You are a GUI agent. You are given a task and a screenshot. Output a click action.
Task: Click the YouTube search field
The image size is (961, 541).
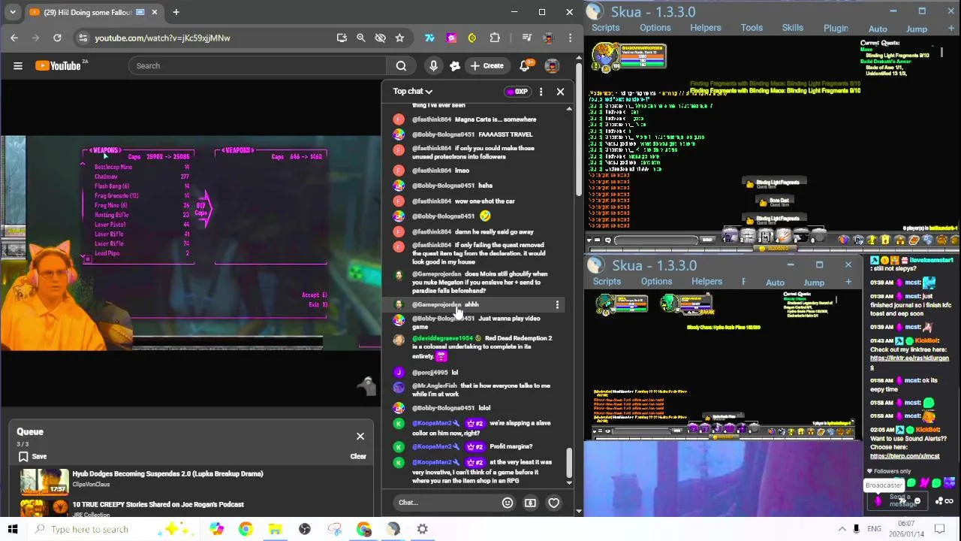(x=257, y=66)
